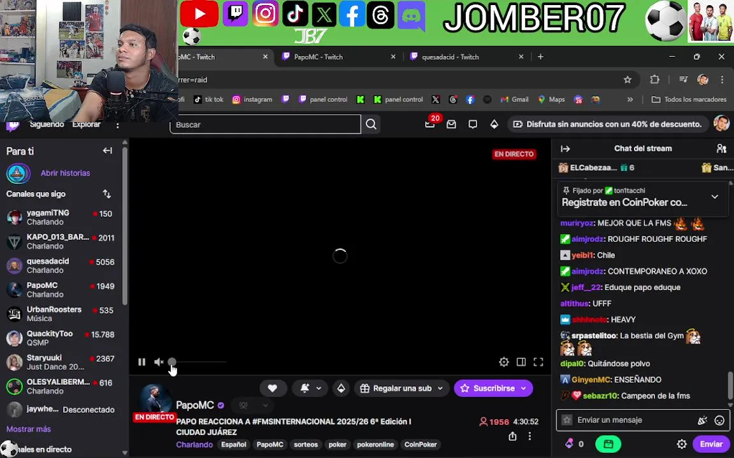Open Twitch notifications inbox with badge 20
Screen dimensions: 734x458
430,123
